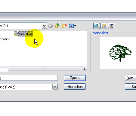Open the Views menu icon
Viewport: 136px width, 116px height.
tap(73, 26)
